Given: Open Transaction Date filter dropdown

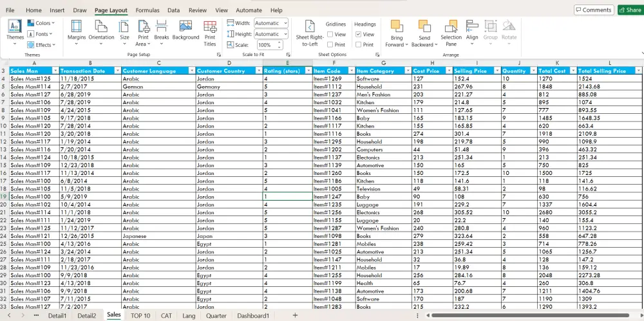Looking at the screenshot, I should [117, 71].
